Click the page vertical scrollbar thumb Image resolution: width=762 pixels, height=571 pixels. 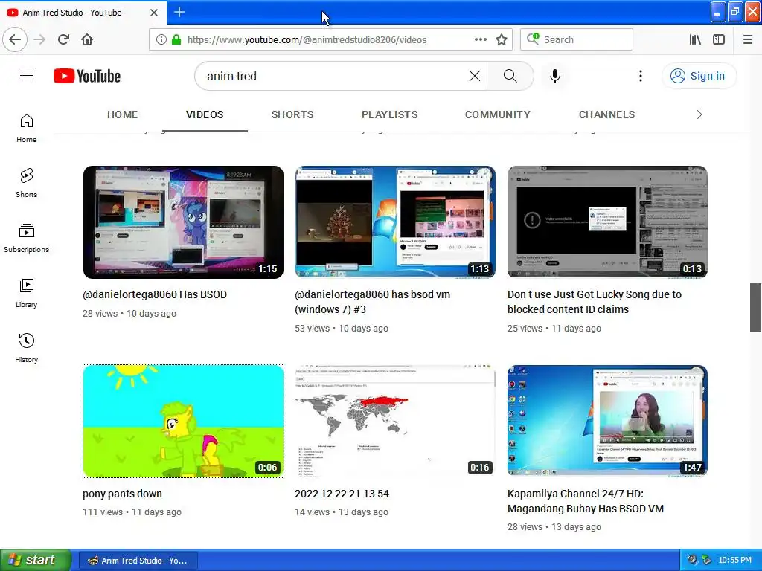pyautogui.click(x=755, y=308)
